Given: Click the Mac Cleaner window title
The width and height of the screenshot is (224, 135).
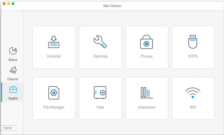Looking at the screenshot, I should point(112,6).
